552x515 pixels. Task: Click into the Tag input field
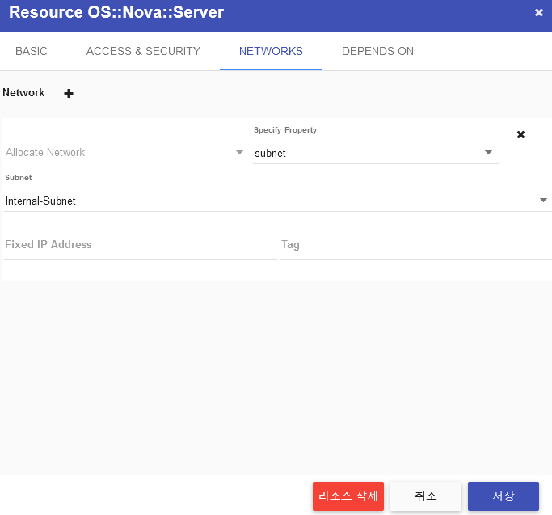tap(416, 245)
